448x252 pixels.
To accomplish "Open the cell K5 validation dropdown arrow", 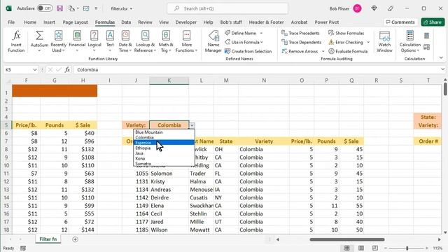I will (192, 125).
